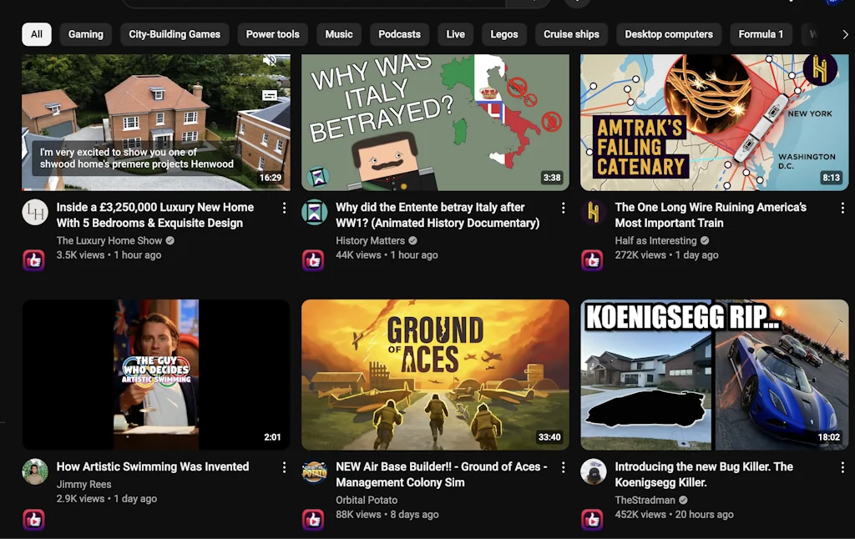
Task: Click the thumbs-up extension icon under Luxury Home video
Action: click(x=33, y=260)
